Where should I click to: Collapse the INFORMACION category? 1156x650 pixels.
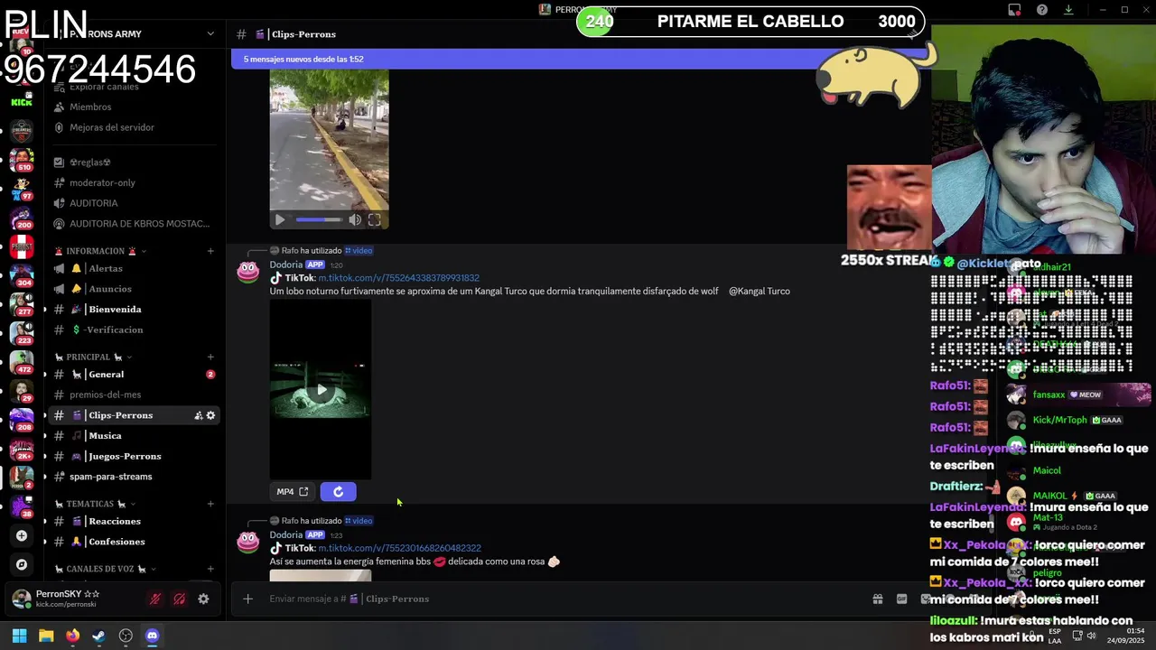[100, 251]
